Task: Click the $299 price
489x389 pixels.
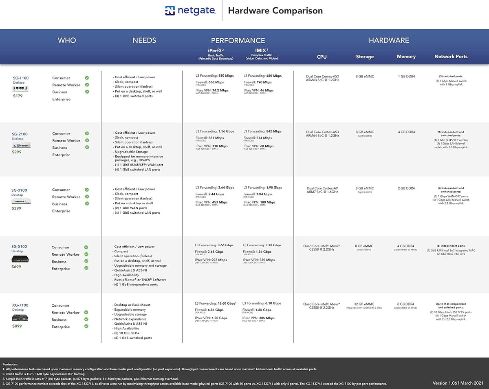Action: (17, 152)
